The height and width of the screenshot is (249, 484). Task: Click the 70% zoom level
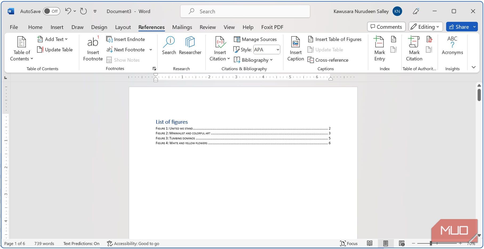click(x=471, y=243)
